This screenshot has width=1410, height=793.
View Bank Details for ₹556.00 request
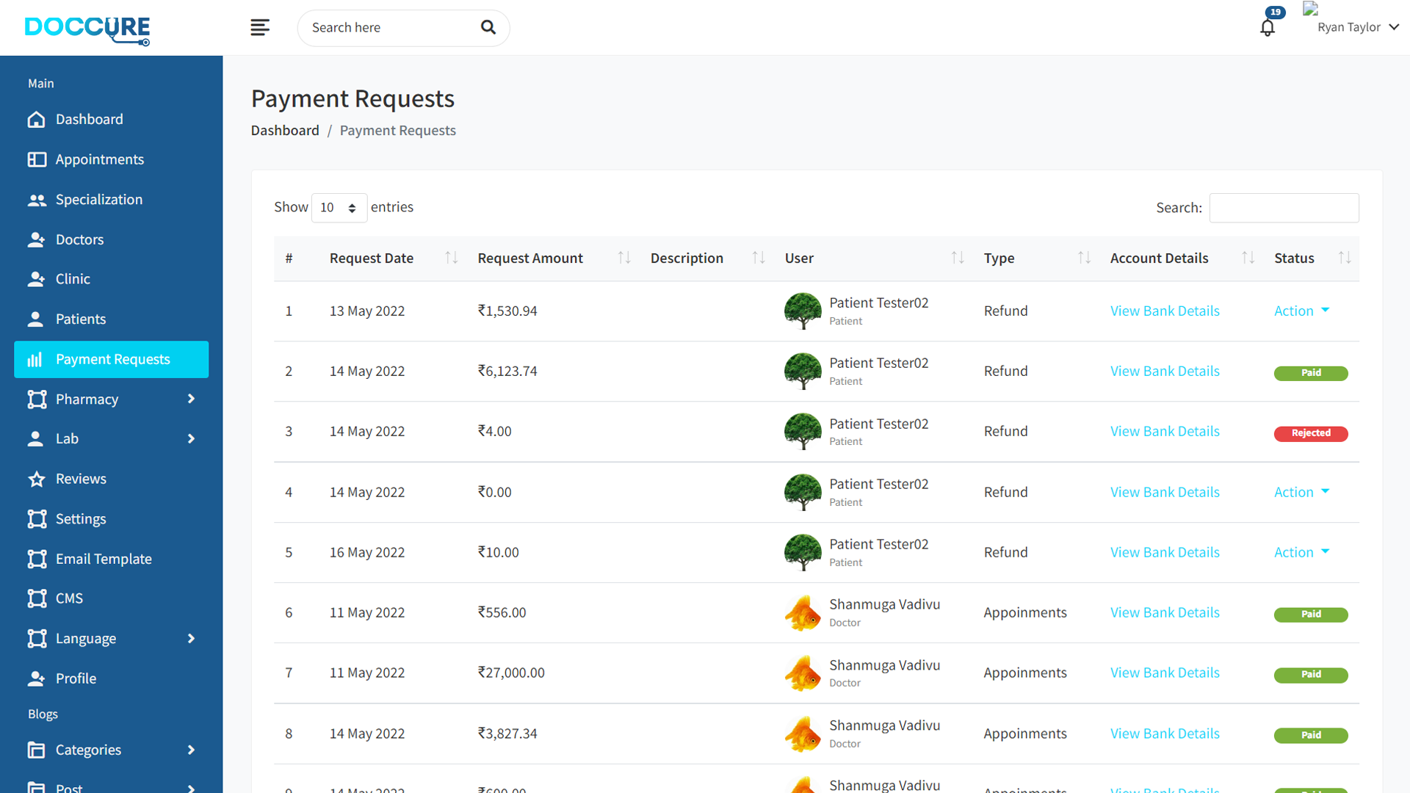pos(1165,613)
